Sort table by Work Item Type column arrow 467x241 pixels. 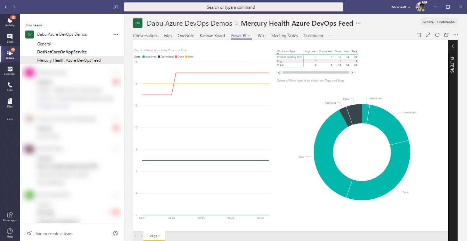278,54
